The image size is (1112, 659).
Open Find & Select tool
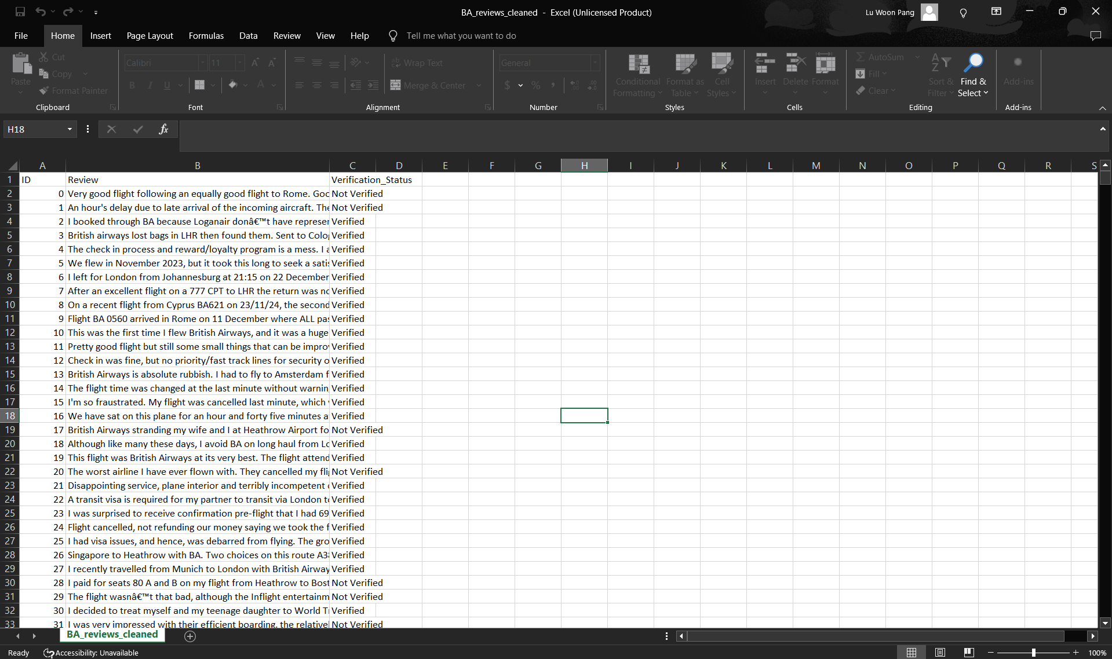tap(973, 75)
